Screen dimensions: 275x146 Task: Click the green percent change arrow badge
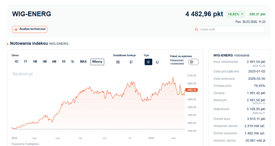coord(236,14)
